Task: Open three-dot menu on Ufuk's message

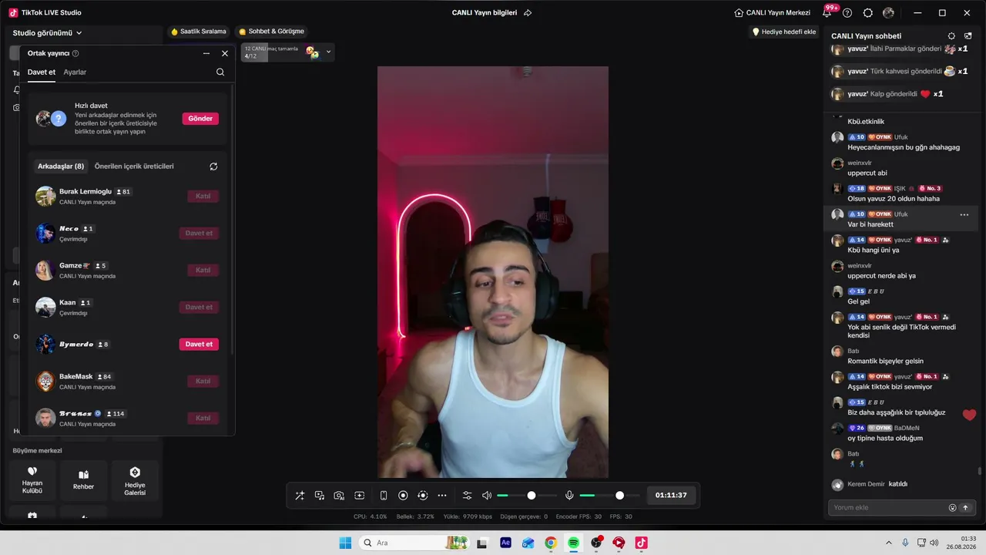Action: (964, 215)
